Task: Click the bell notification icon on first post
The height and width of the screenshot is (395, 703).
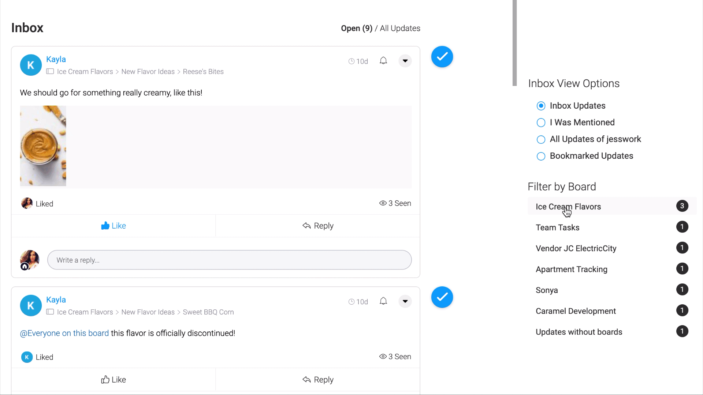Action: (x=384, y=61)
